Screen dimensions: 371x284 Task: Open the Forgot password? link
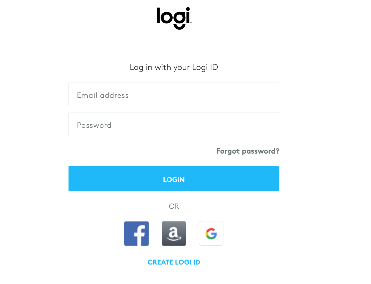click(x=248, y=151)
